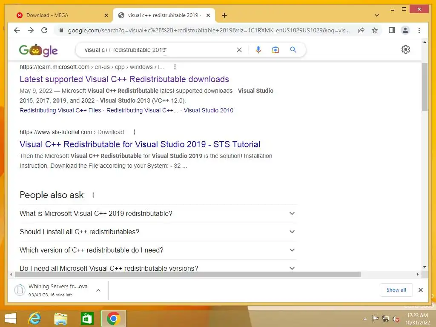Open the Chrome side panel
Screen dimensions: 436x327
point(392,30)
